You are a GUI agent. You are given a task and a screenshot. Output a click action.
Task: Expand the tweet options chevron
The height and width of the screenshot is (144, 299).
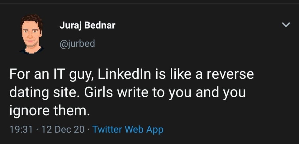tap(286, 25)
